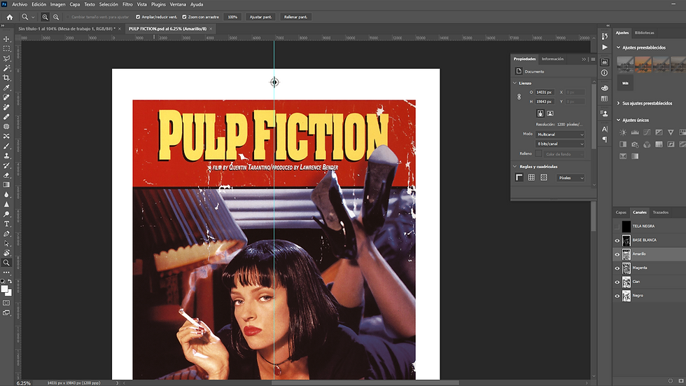686x386 pixels.
Task: Select the Clone Stamp tool
Action: 6,156
